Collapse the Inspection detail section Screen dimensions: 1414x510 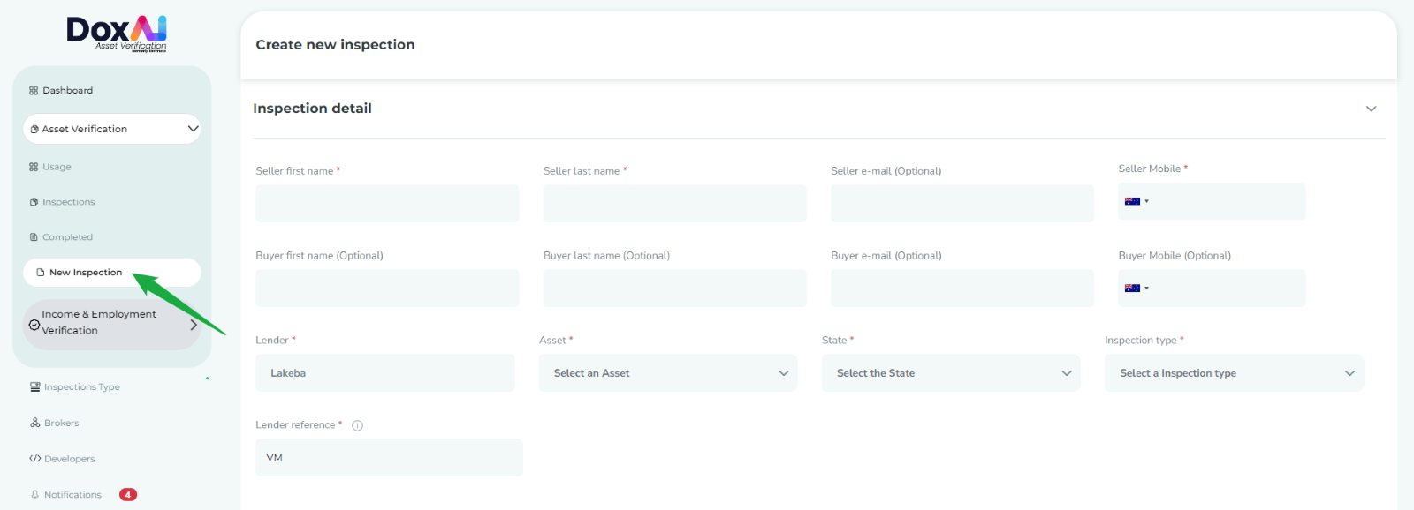(x=1371, y=109)
